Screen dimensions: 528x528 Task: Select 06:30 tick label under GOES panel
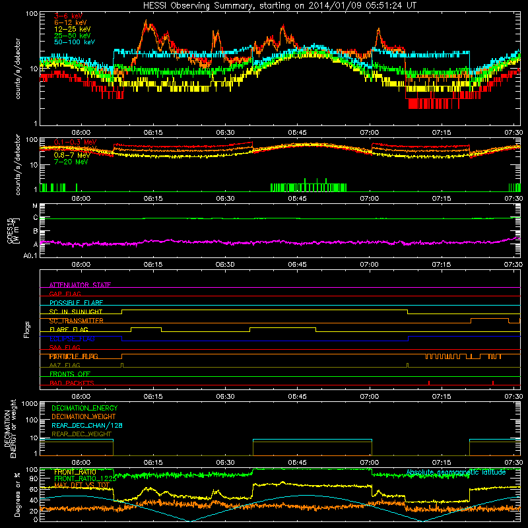pyautogui.click(x=225, y=265)
